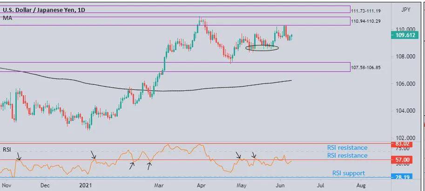The width and height of the screenshot is (425, 191).
Task: Click the red 83.02 RSI level tag
Action: tap(402, 144)
